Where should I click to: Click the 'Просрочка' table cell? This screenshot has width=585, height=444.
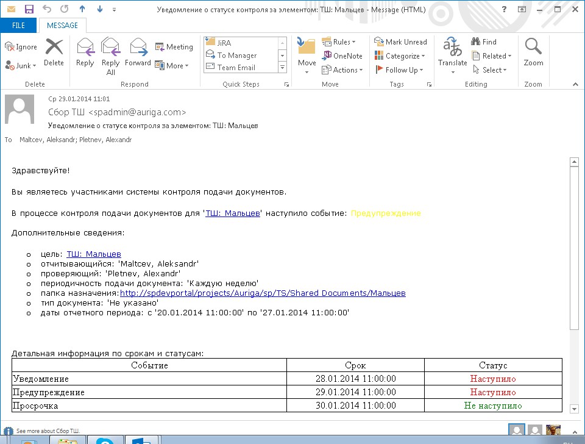pos(149,406)
